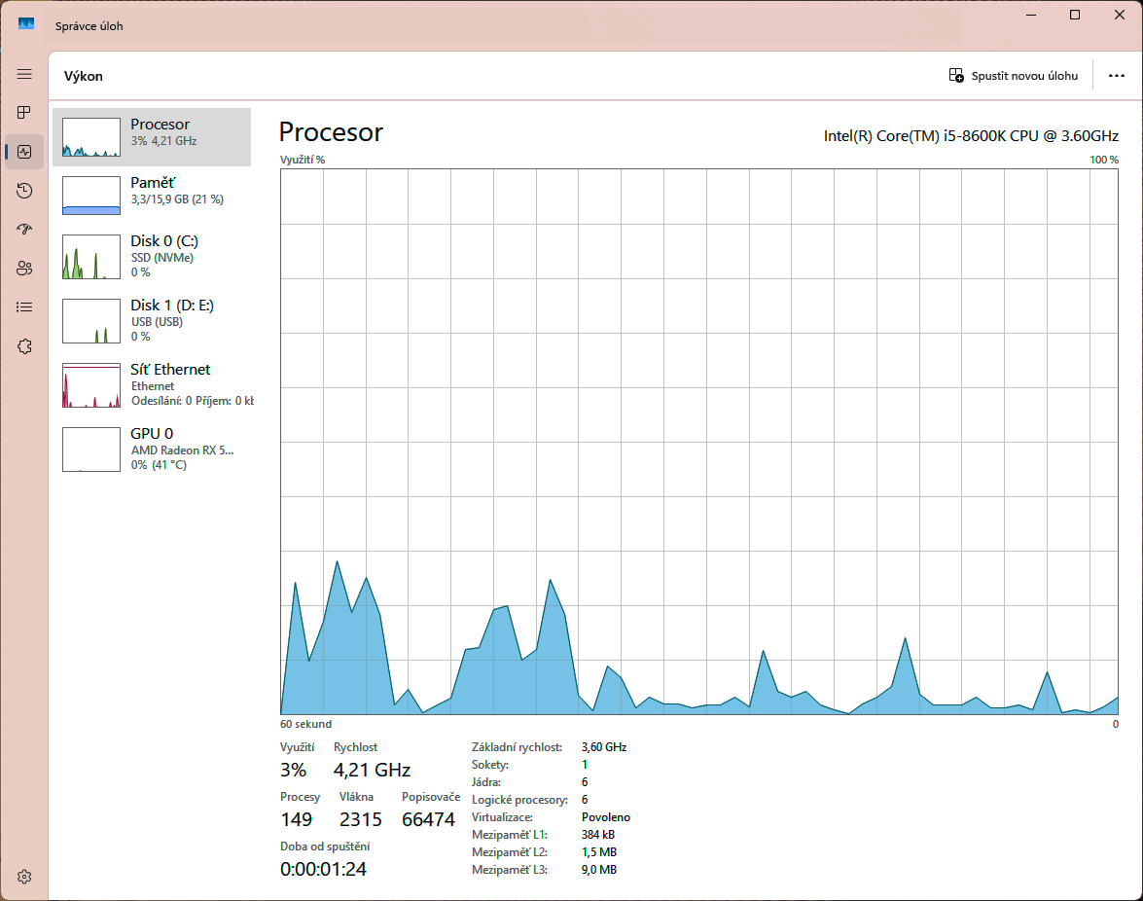Expand the hamburger navigation menu

(x=24, y=74)
